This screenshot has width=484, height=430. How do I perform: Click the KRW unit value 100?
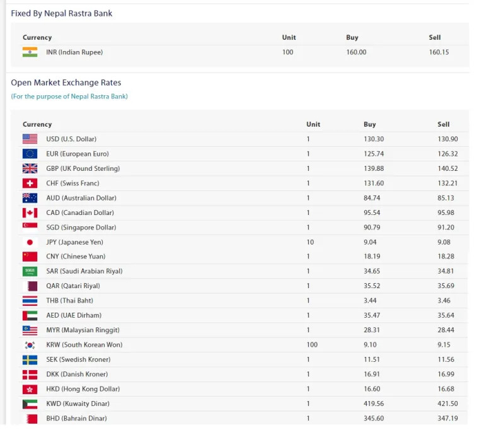312,345
